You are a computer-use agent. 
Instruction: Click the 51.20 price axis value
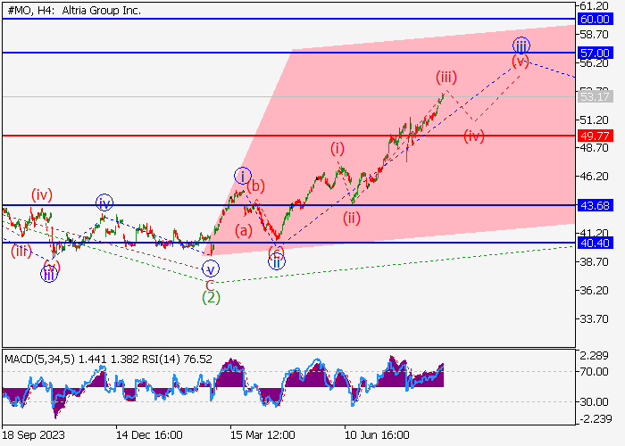click(x=594, y=120)
